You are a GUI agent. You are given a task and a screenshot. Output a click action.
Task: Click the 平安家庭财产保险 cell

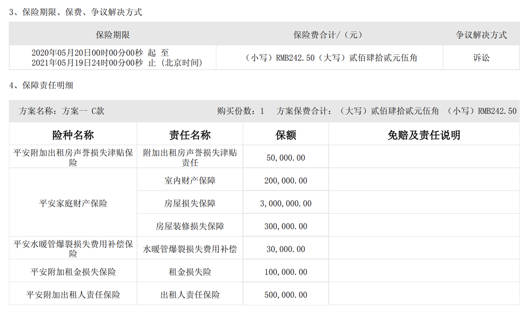pos(73,203)
